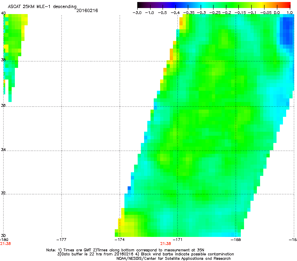Click the colorbar label 1.0
297x261 pixels.
point(290,13)
